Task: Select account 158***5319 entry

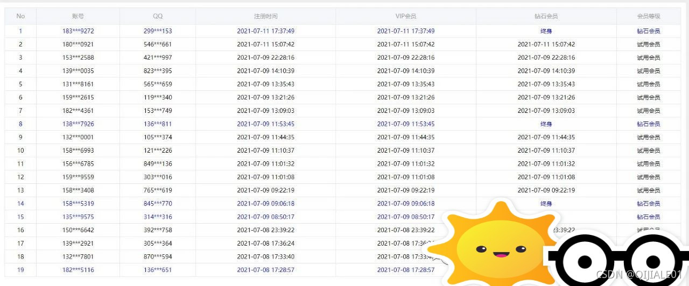Action: [x=78, y=204]
